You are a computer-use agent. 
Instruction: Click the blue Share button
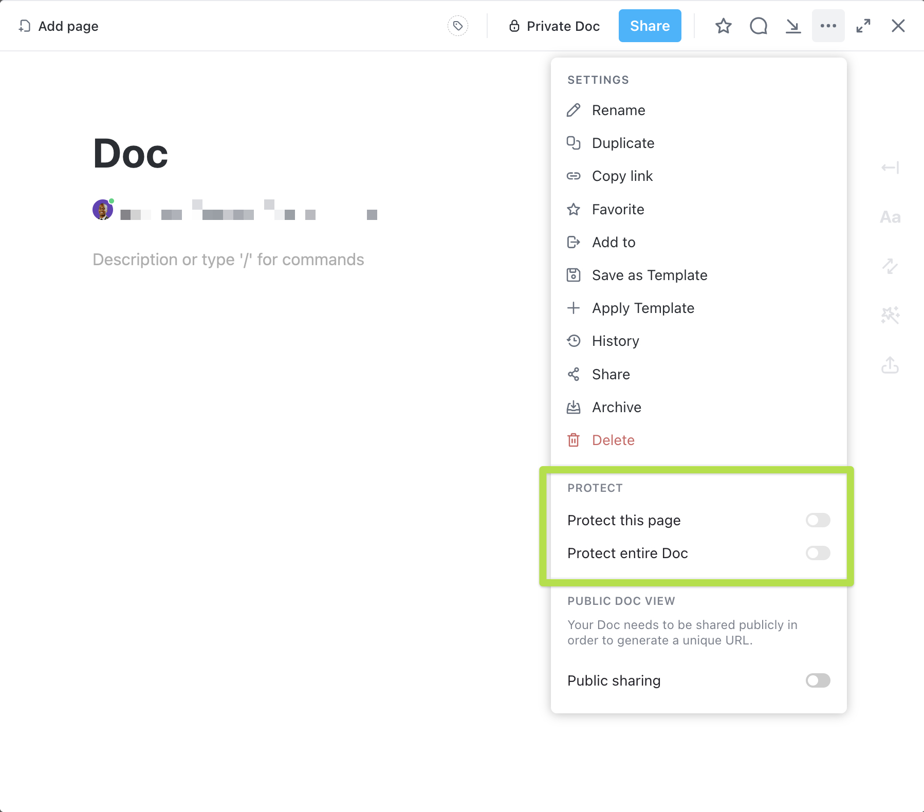pos(650,26)
